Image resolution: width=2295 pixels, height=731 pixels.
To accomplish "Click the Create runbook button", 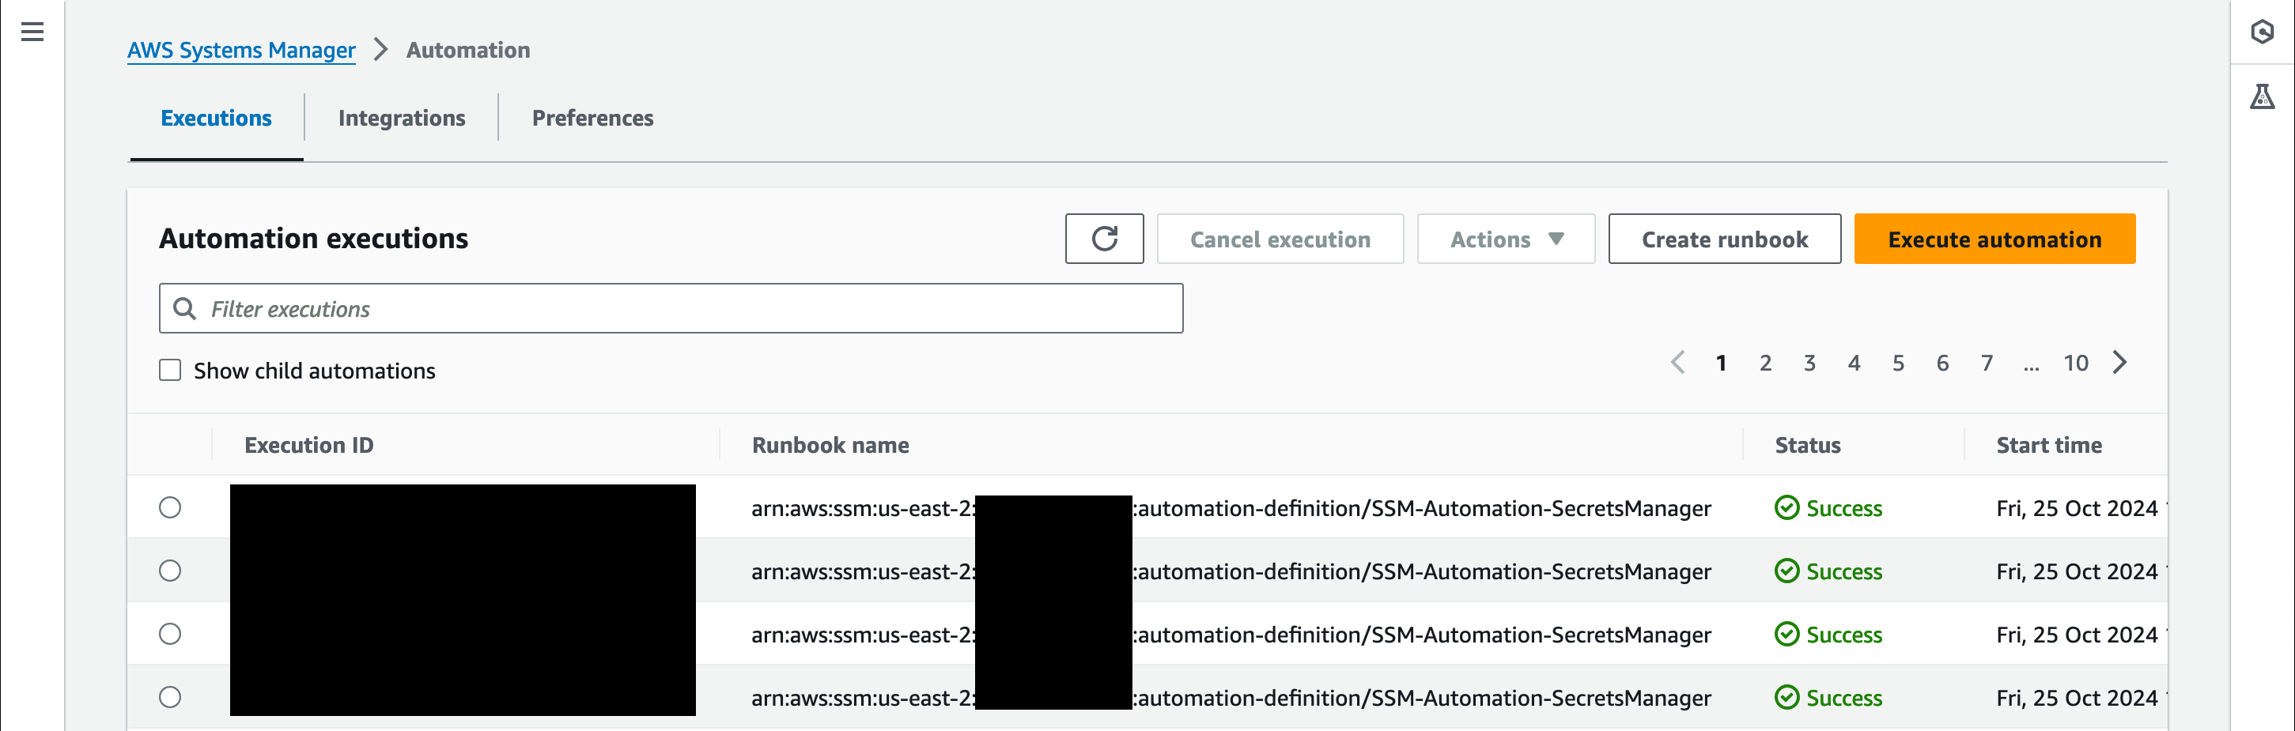I will click(x=1724, y=239).
